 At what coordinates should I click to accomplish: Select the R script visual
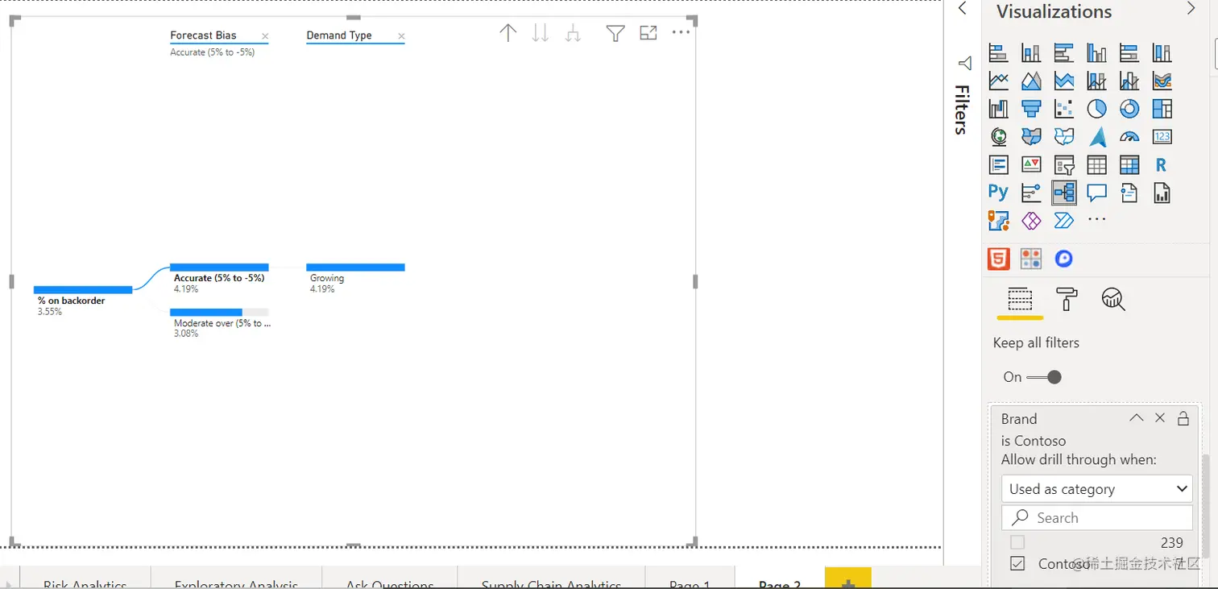click(x=1162, y=165)
